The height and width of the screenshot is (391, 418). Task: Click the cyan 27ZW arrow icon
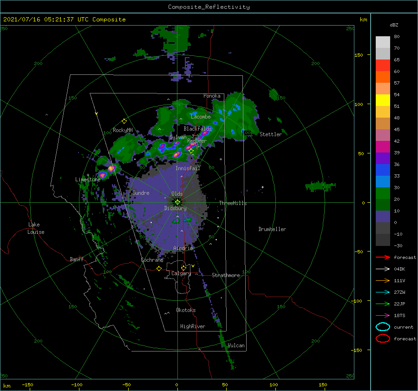click(x=383, y=292)
